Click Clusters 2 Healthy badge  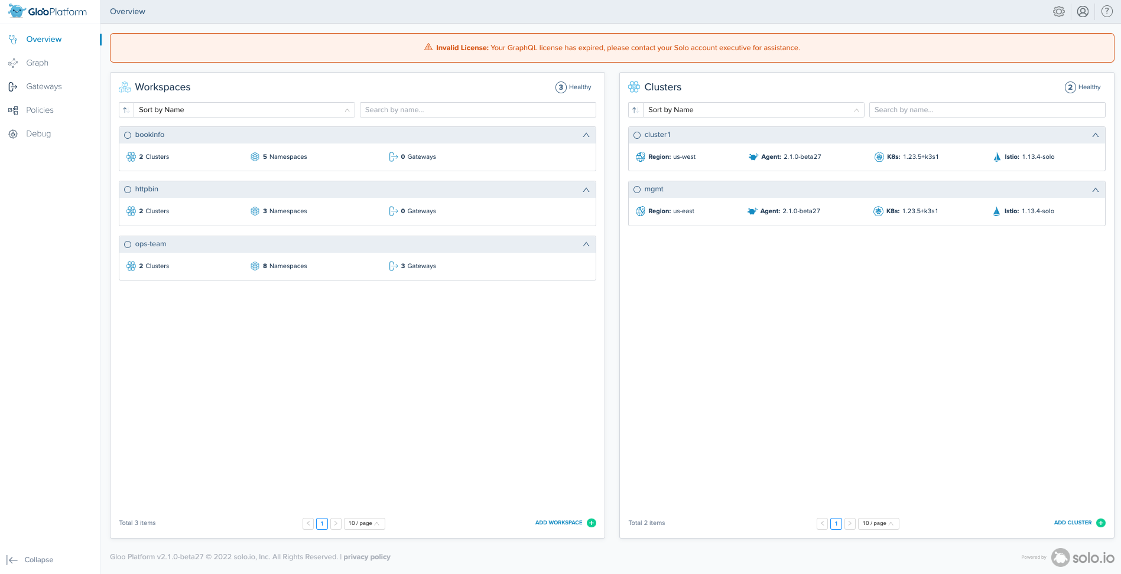point(1083,87)
